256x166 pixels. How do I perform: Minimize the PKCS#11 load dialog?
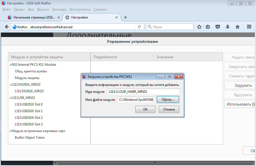(161, 77)
